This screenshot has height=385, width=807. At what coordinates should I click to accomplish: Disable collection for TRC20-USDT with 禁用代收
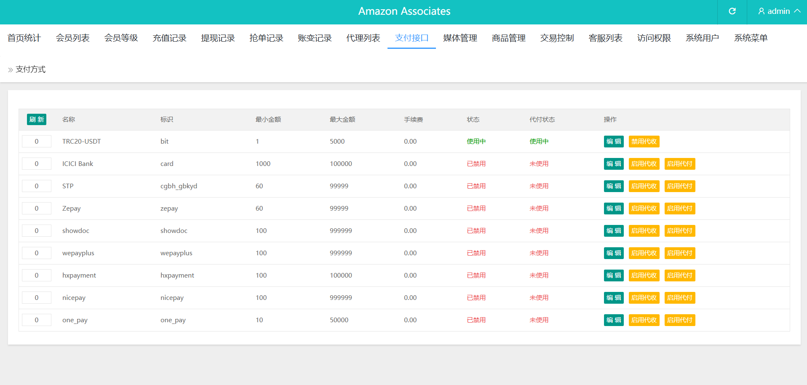(x=644, y=142)
